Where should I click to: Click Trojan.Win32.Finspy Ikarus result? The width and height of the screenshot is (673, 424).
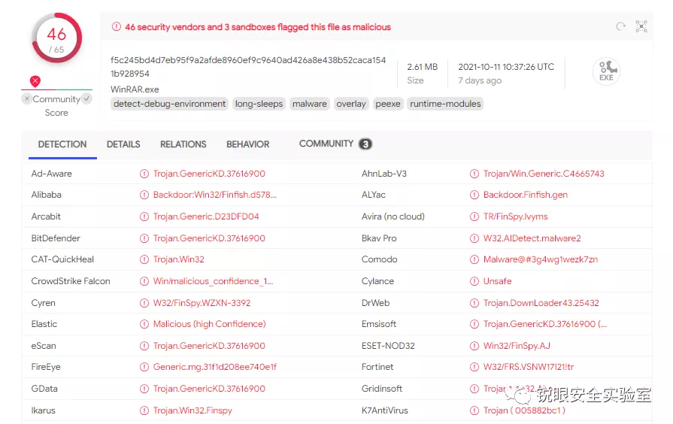tap(193, 410)
